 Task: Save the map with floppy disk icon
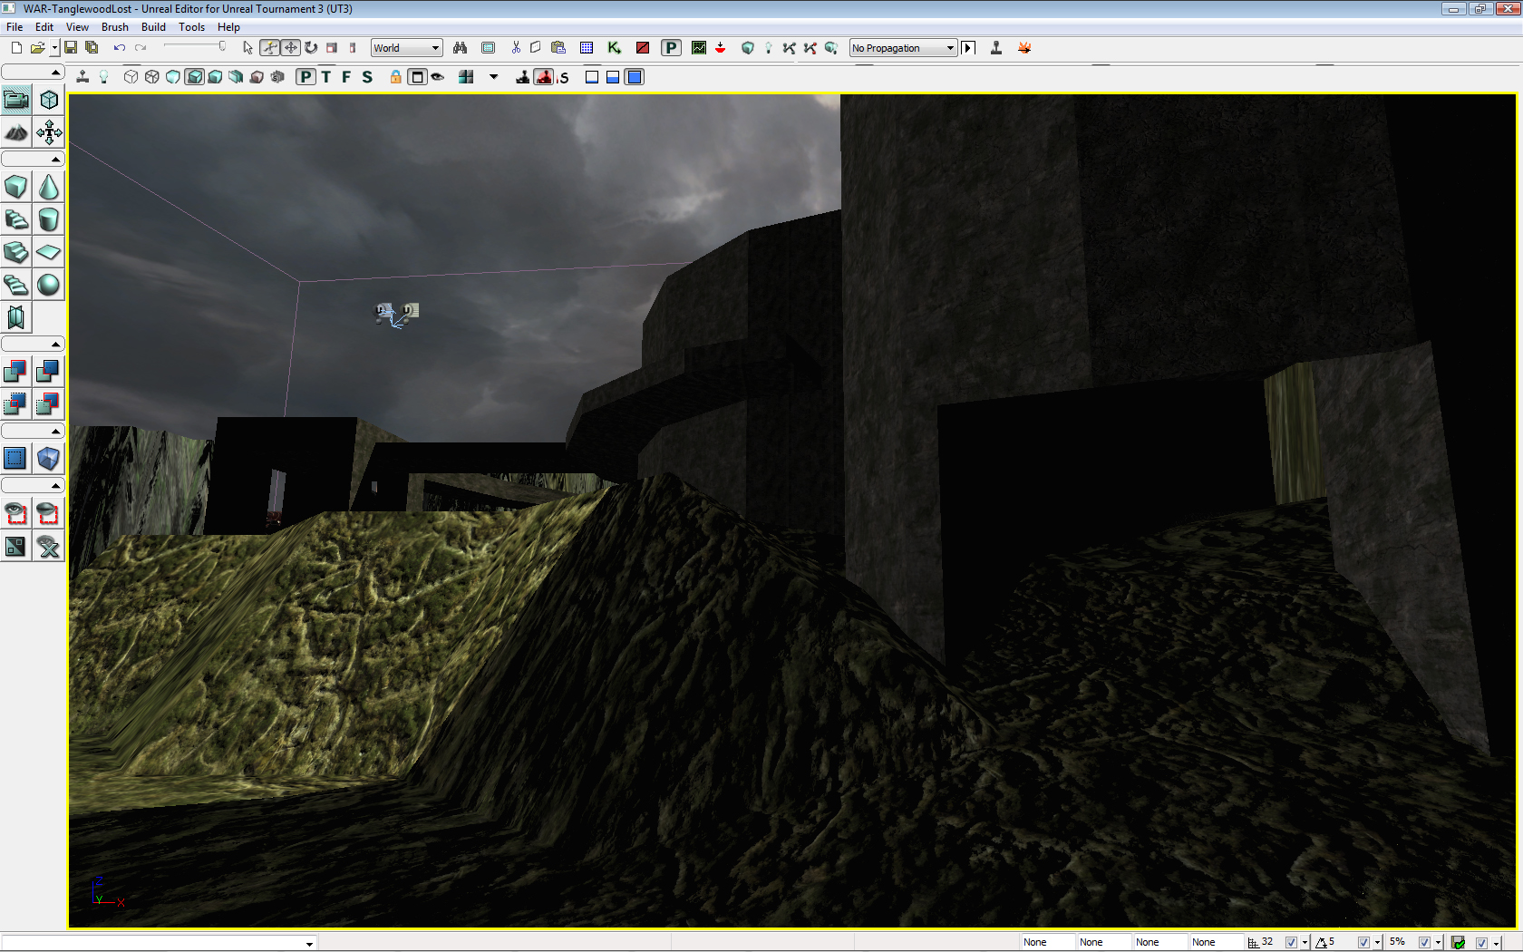(71, 48)
